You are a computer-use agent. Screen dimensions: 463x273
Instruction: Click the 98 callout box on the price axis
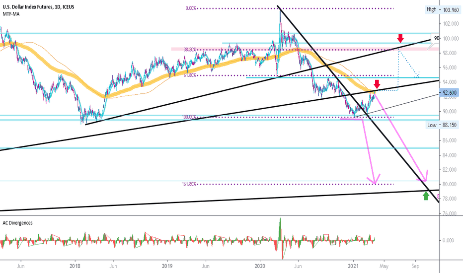[x=435, y=38]
